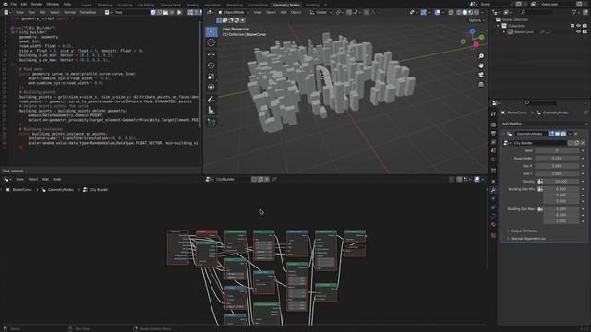Screen dimensions: 591x332
Task: Click the zoom magnifier icon in viewport
Action: 481,56
